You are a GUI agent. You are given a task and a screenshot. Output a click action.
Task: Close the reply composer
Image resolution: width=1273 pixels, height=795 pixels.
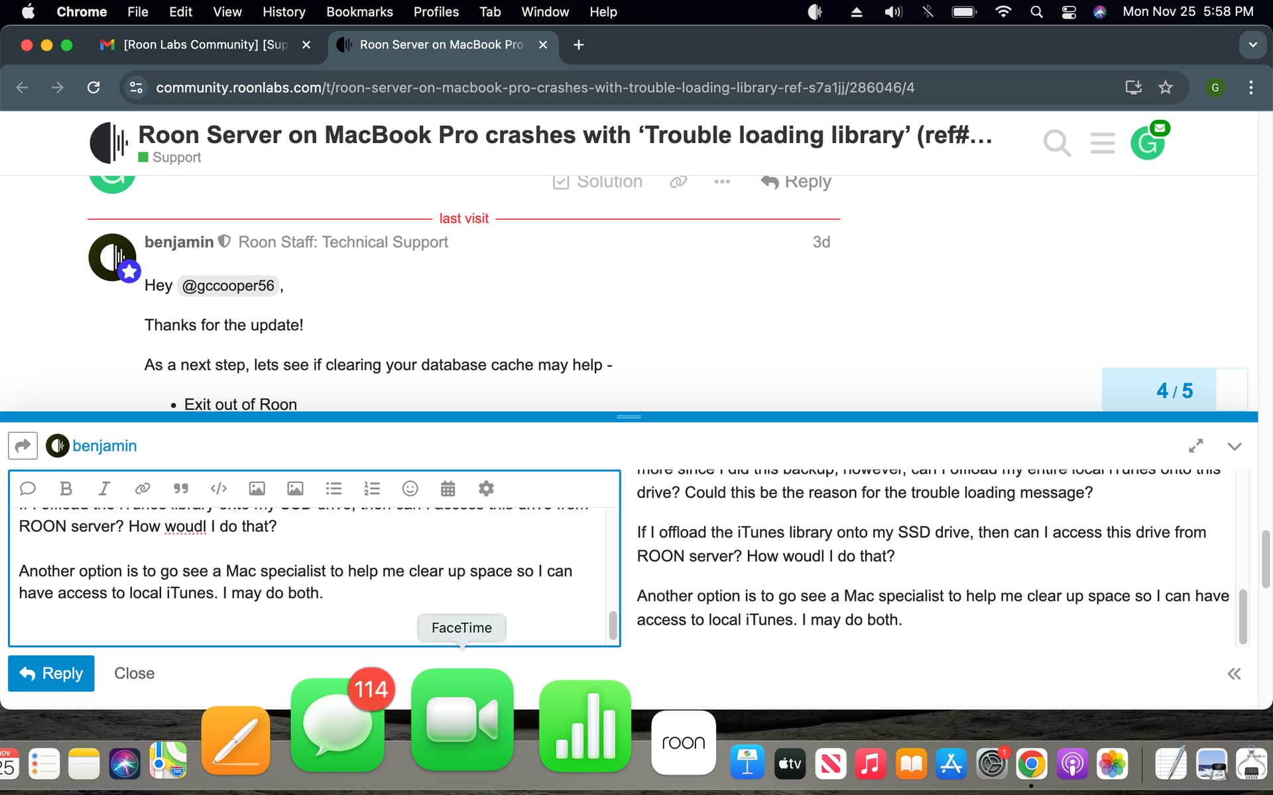coord(134,673)
